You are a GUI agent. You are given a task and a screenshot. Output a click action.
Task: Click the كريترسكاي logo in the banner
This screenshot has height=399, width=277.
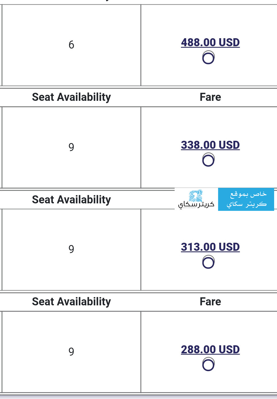pyautogui.click(x=196, y=199)
